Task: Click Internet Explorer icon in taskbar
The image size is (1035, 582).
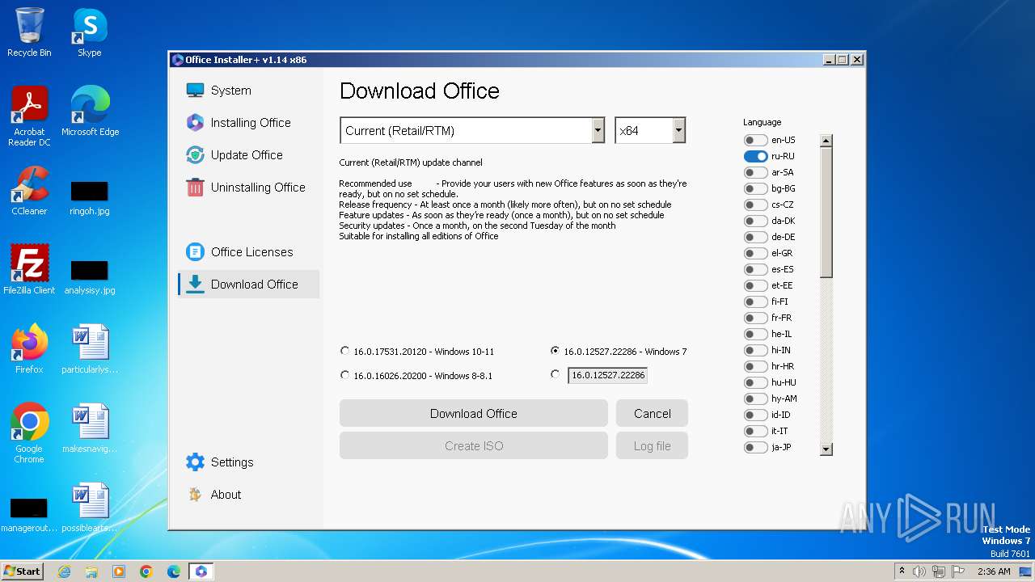Action: (x=64, y=571)
